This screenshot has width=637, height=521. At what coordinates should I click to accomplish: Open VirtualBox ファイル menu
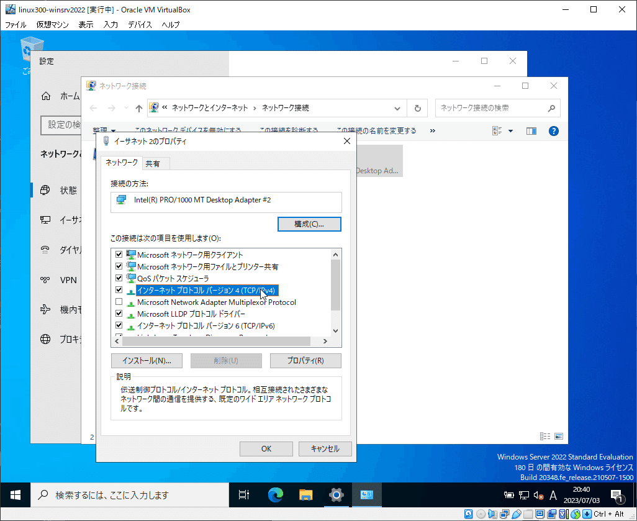point(16,25)
